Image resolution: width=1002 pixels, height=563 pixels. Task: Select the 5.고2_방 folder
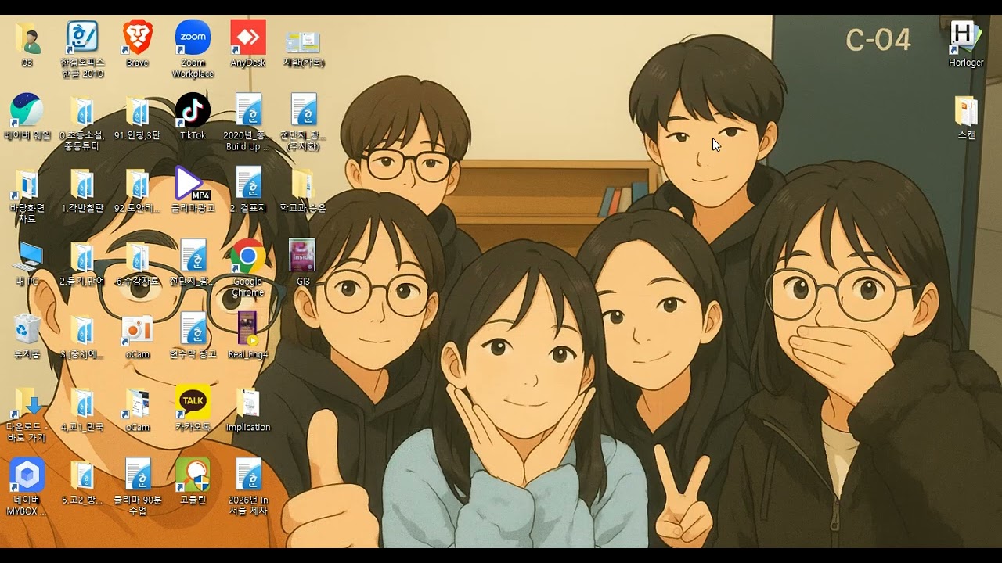[x=82, y=482]
